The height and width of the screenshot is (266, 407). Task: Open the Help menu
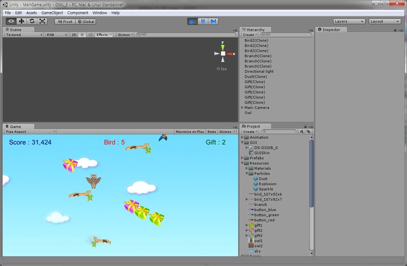point(116,13)
